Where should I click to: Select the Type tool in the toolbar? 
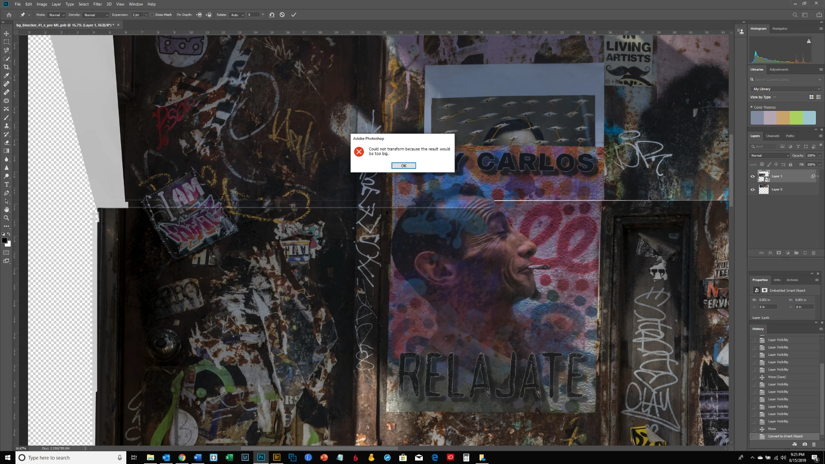[6, 184]
